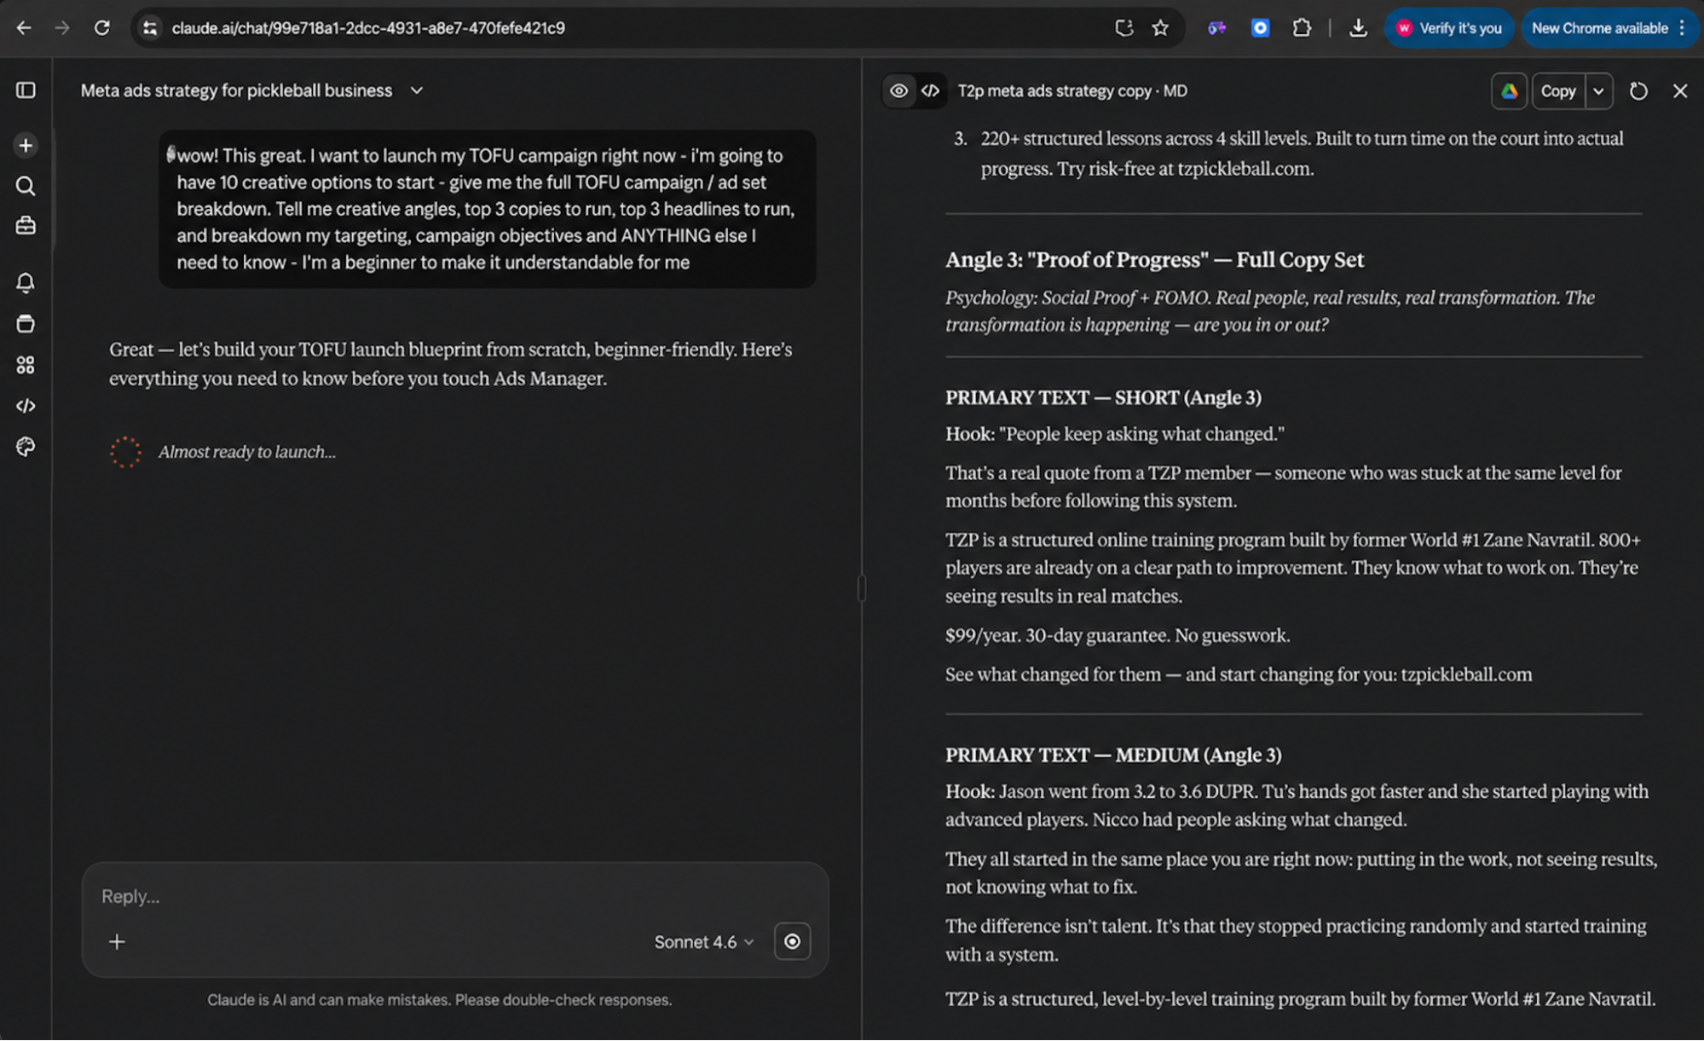The image size is (1704, 1041).
Task: Close the artifact panel
Action: [1679, 91]
